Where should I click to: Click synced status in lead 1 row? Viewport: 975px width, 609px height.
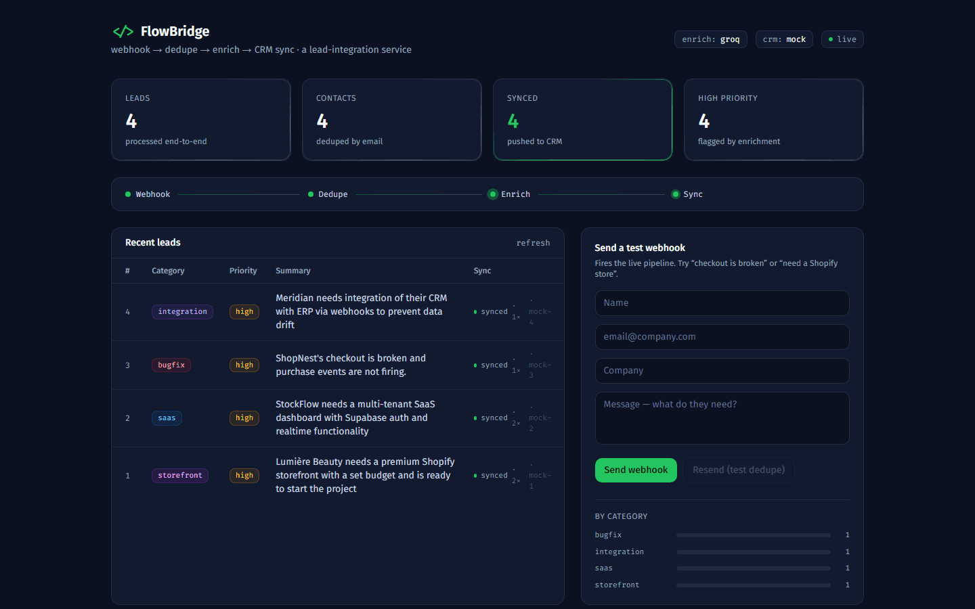[x=490, y=476]
